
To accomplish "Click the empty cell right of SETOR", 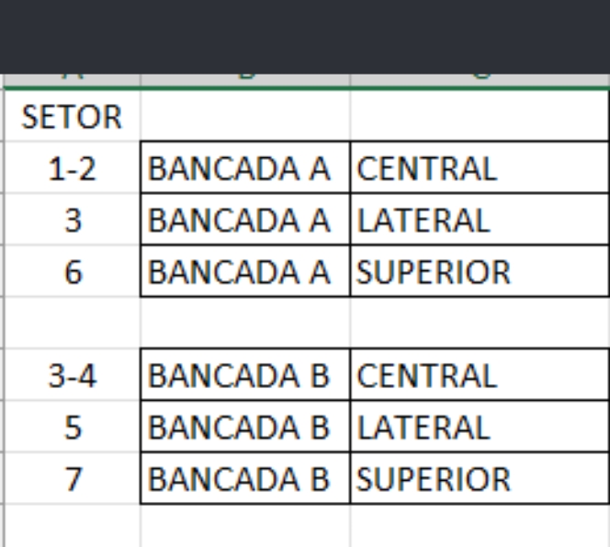I will (x=245, y=116).
